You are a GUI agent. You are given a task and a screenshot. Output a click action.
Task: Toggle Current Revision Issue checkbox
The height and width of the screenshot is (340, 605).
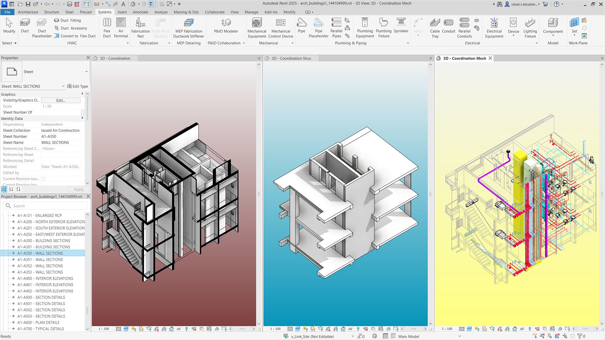coord(43,178)
